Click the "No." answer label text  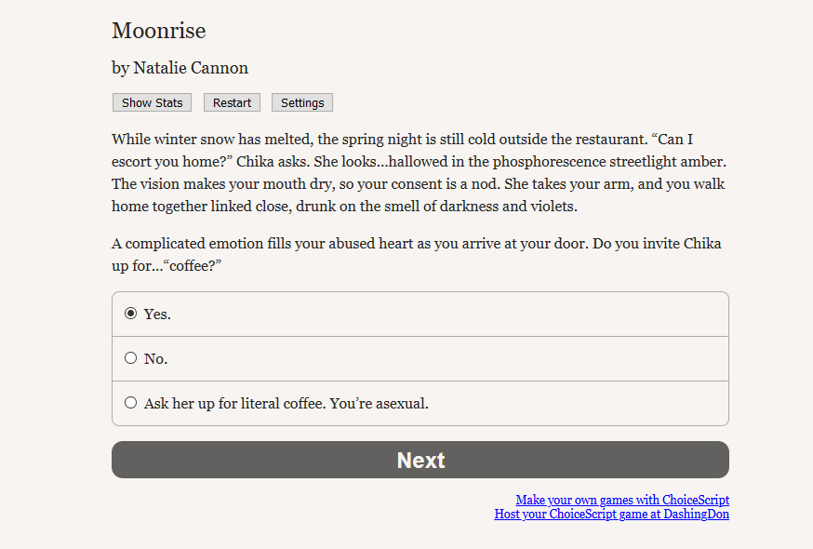click(155, 359)
